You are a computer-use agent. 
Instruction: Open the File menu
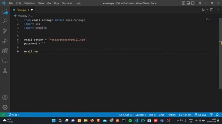tap(11, 3)
